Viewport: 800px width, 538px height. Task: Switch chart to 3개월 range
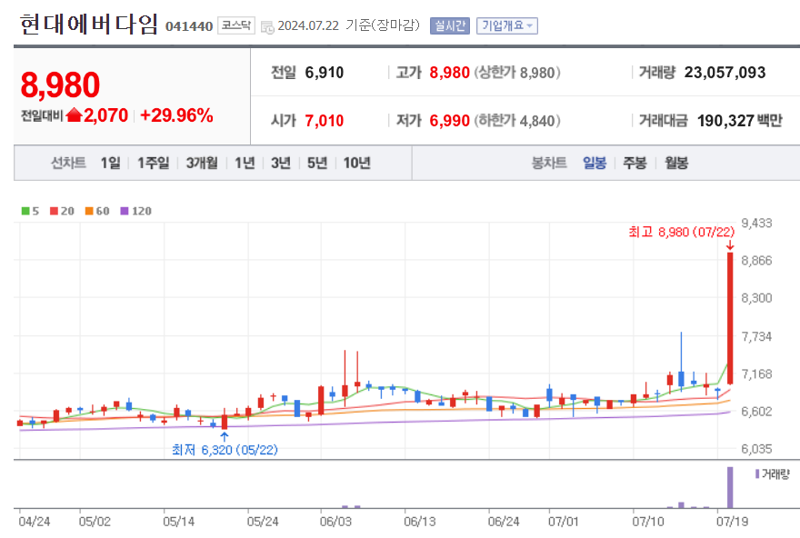(202, 163)
